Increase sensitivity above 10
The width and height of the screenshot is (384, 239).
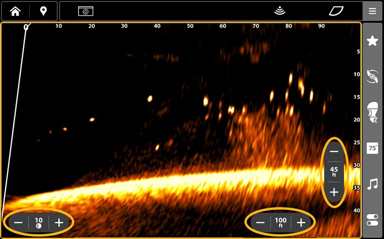point(59,222)
